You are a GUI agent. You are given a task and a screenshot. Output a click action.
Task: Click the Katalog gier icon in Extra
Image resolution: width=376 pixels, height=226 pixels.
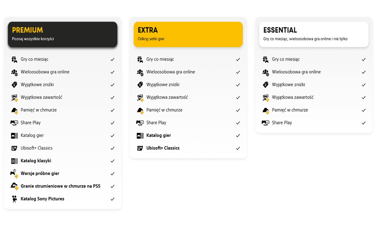(x=140, y=136)
